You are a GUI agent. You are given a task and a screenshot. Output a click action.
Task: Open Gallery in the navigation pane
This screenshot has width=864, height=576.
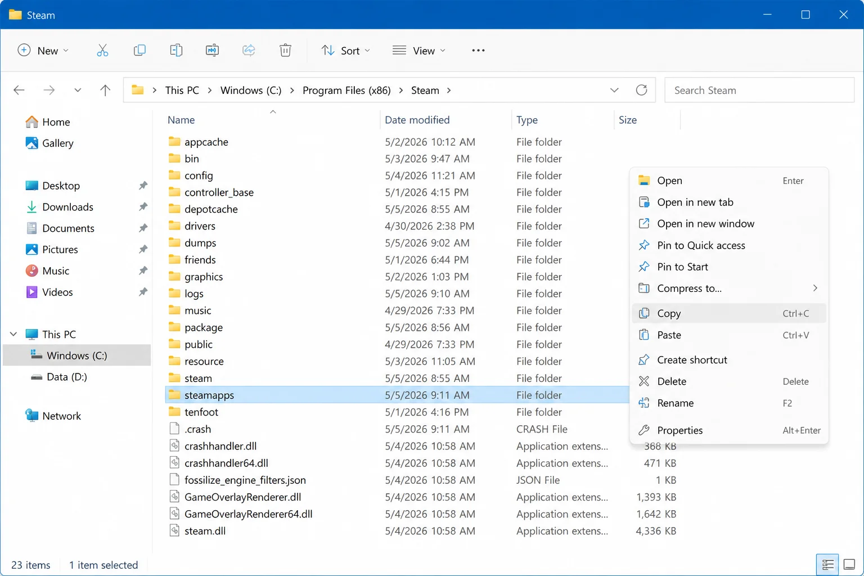pyautogui.click(x=49, y=143)
